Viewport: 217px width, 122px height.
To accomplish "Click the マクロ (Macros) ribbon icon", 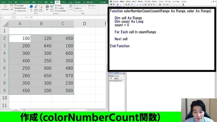I will 12,7.
